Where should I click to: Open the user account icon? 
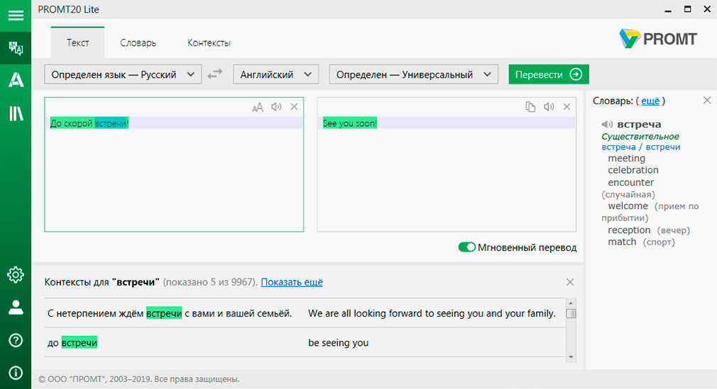point(16,308)
